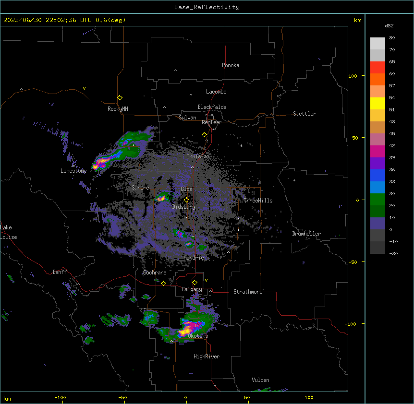
Task: Click the small storm cell west of Olds
Action: click(161, 198)
